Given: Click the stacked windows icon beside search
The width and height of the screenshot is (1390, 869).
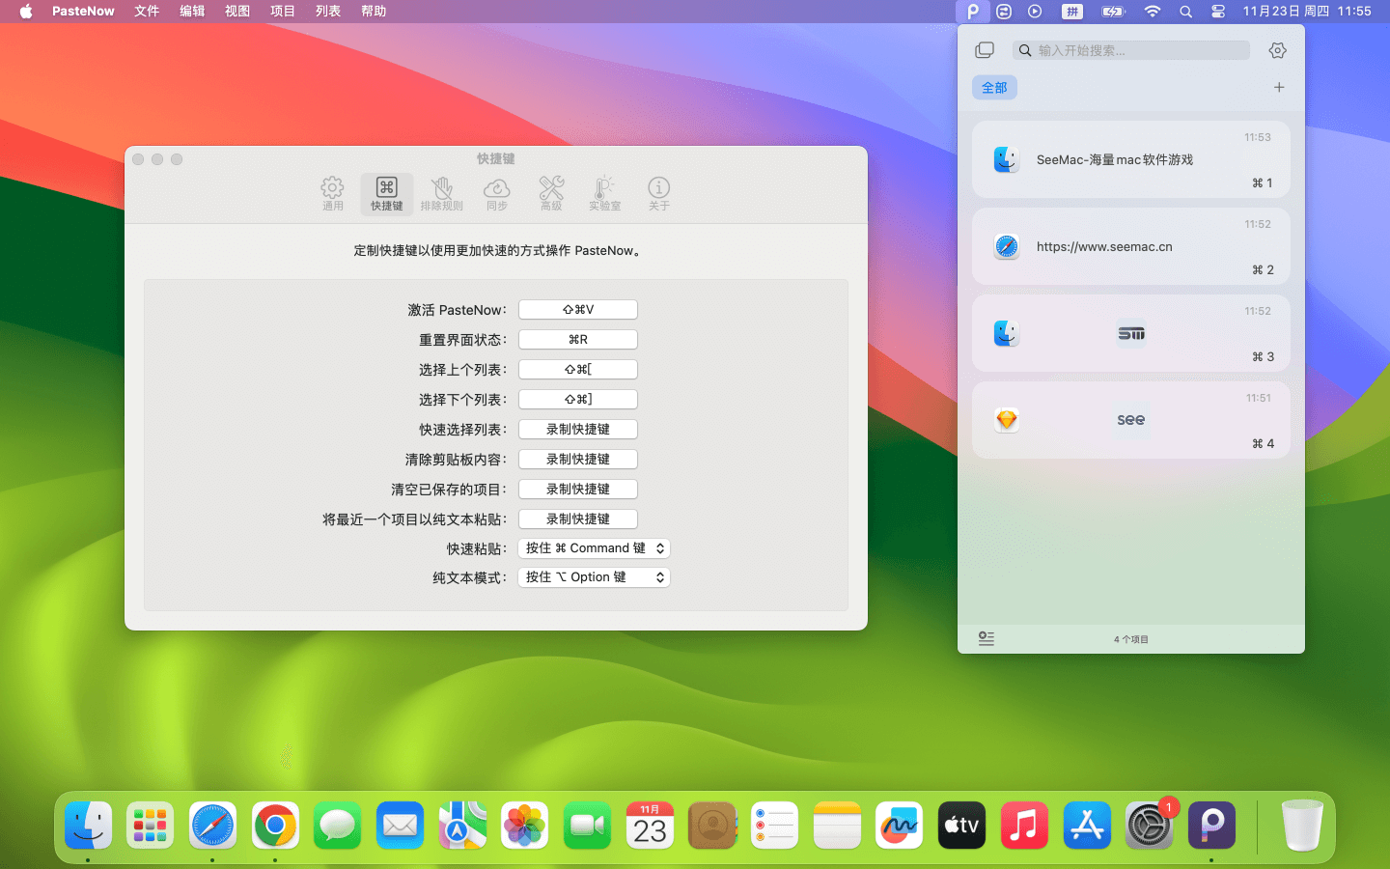Looking at the screenshot, I should click(x=985, y=50).
